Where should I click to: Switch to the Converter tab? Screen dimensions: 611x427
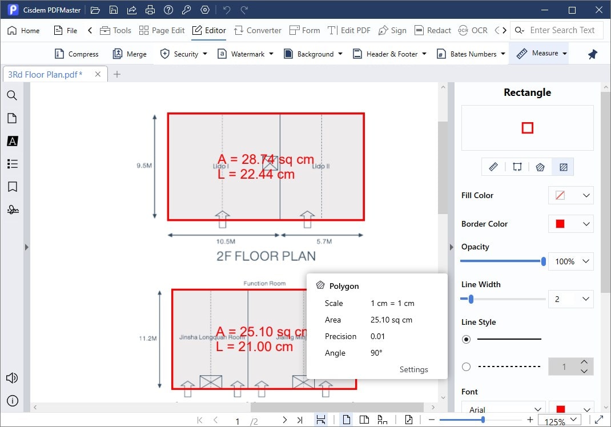[257, 30]
